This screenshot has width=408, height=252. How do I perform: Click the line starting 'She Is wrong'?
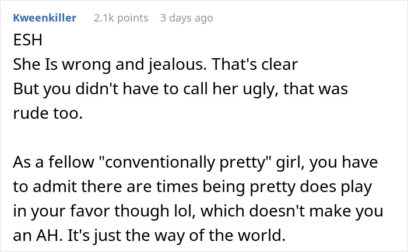click(x=155, y=66)
